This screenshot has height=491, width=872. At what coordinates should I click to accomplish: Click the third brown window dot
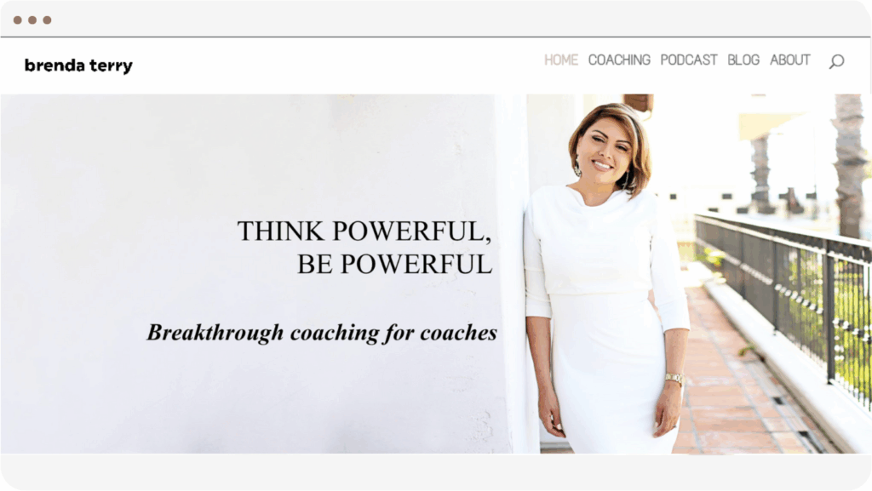tap(48, 20)
